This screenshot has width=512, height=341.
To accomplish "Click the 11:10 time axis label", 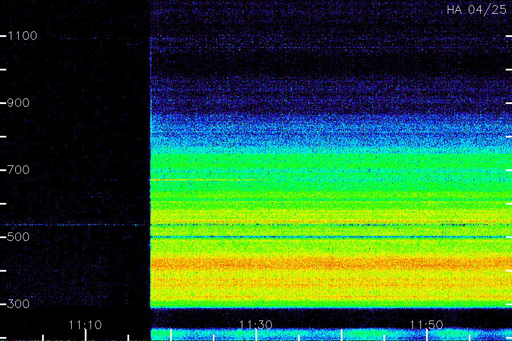I will coord(85,325).
